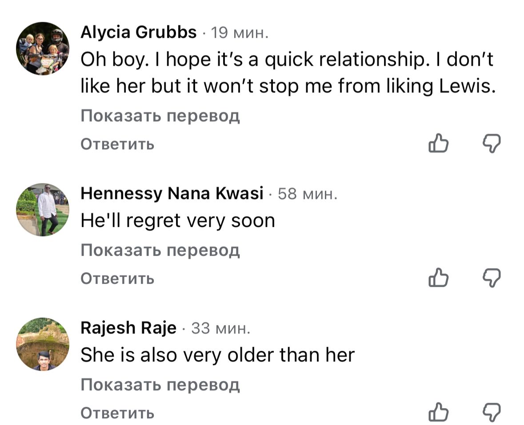Open the Rajesh Raje name link
This screenshot has width=524, height=425.
point(128,328)
